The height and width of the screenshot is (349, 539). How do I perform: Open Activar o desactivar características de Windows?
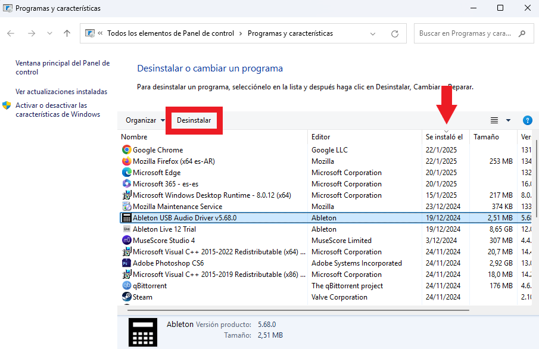pos(58,110)
